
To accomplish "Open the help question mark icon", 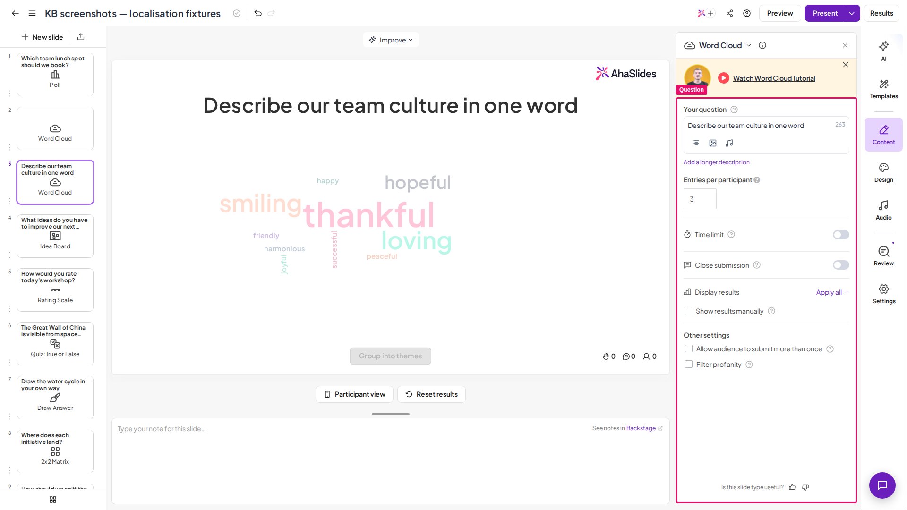I will pos(747,13).
